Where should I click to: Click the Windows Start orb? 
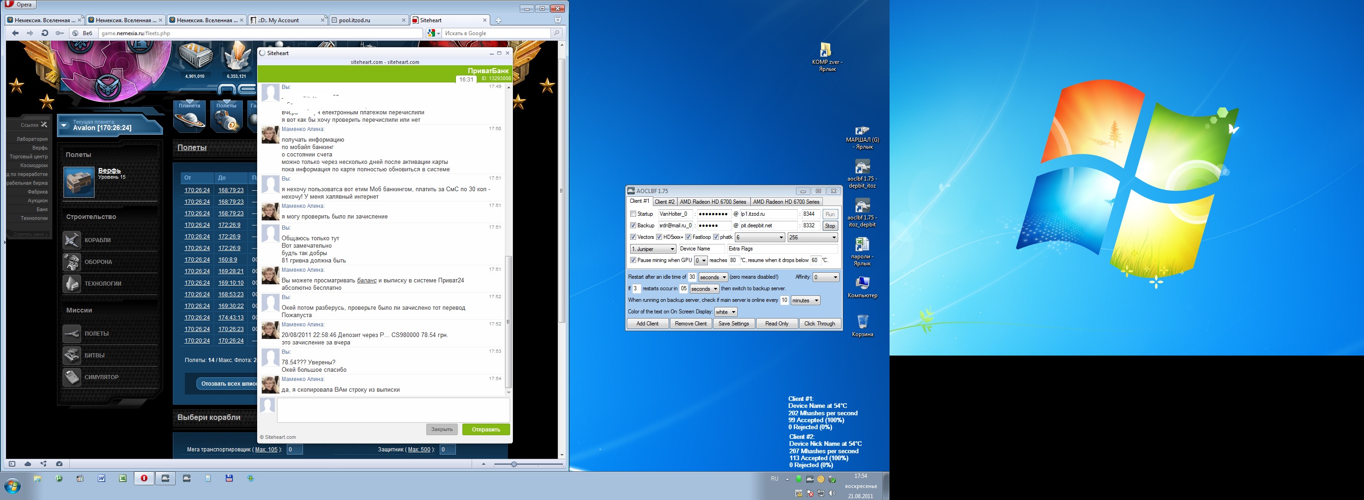coord(13,485)
